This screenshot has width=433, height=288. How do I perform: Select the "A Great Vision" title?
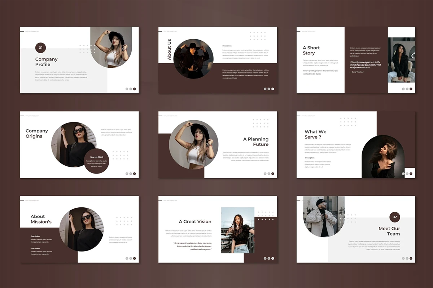pos(195,222)
